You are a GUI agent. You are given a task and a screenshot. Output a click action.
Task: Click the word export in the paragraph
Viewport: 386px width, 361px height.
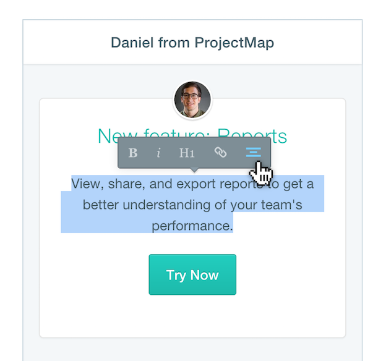(x=196, y=184)
